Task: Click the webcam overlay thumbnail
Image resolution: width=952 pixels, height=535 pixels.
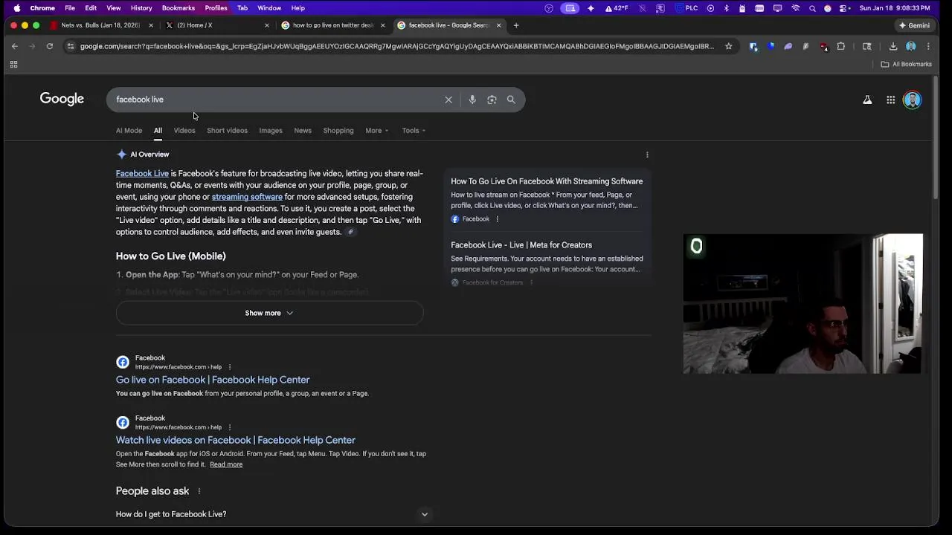Action: 803,304
